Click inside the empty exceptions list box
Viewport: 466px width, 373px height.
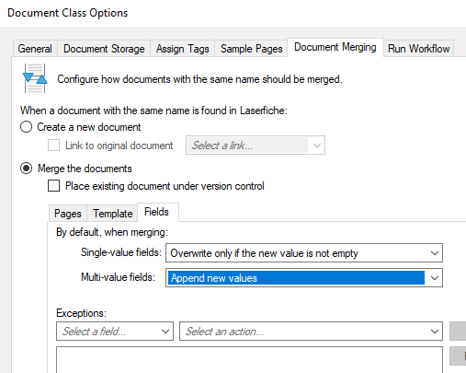coord(249,360)
